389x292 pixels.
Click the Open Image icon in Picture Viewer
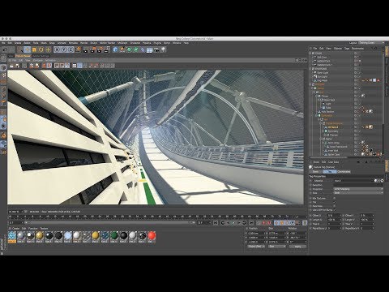coord(11,66)
